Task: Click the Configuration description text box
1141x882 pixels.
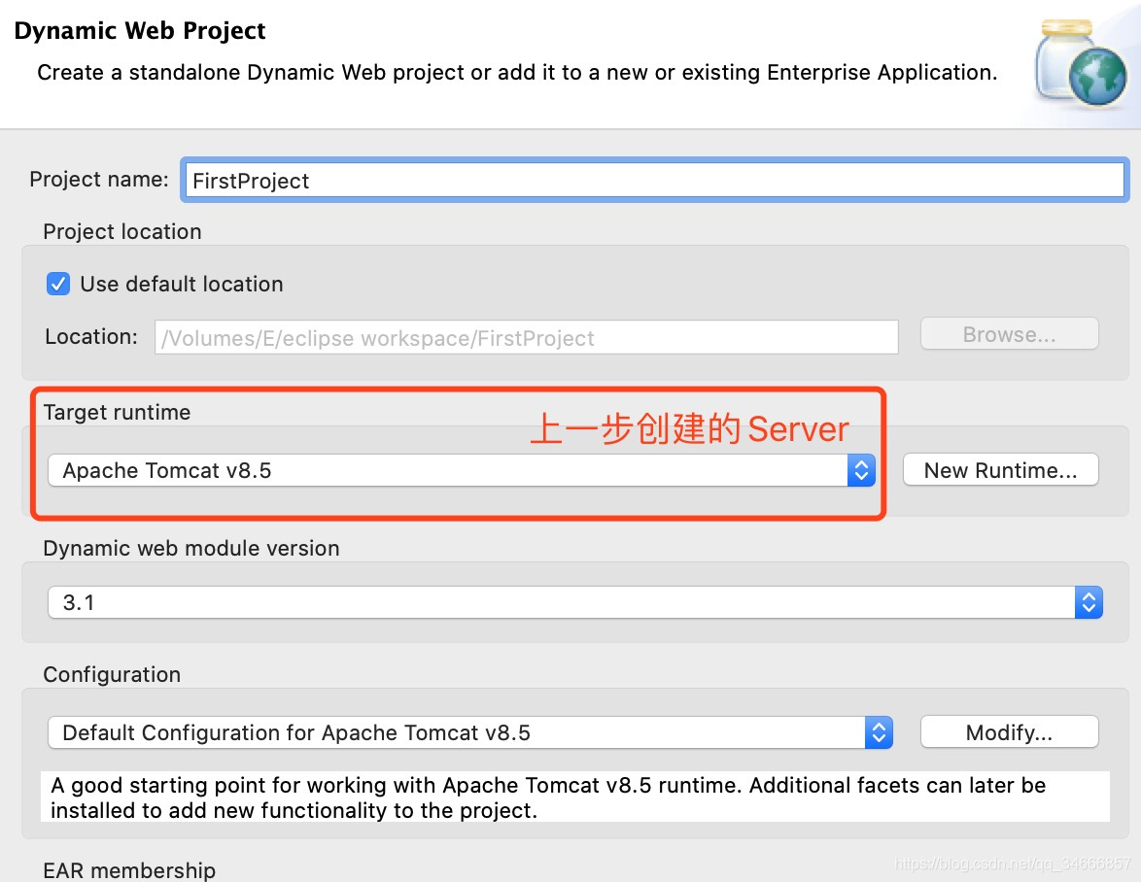Action: point(574,797)
